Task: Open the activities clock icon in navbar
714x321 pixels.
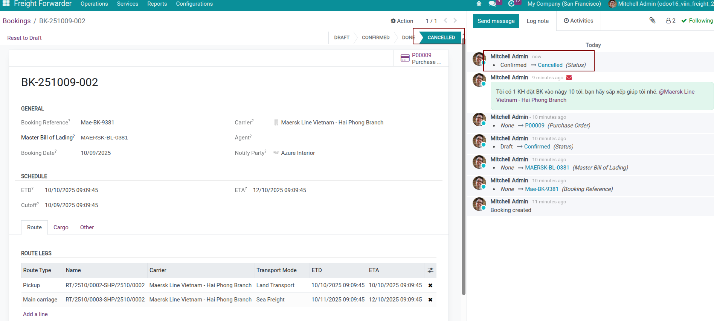Action: tap(511, 4)
